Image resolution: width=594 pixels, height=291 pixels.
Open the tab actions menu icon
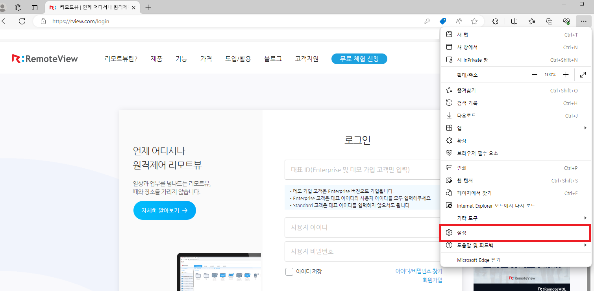click(18, 7)
